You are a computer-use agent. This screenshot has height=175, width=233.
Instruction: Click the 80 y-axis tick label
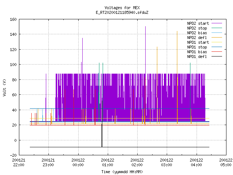pyautogui.click(x=14, y=80)
